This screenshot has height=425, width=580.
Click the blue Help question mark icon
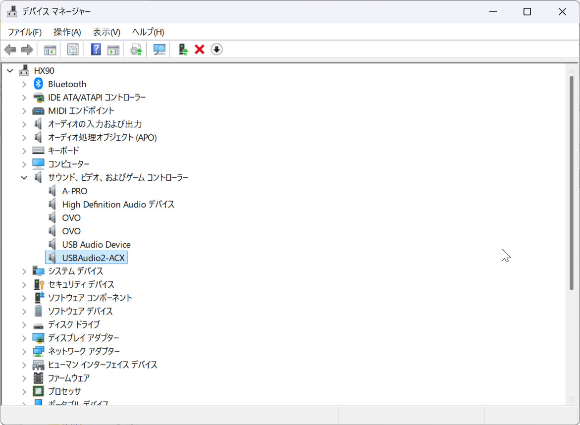pos(96,50)
